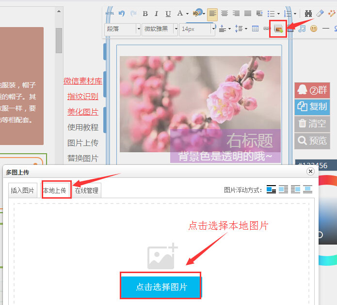Align text left
This screenshot has width=337, height=305.
coord(212,14)
